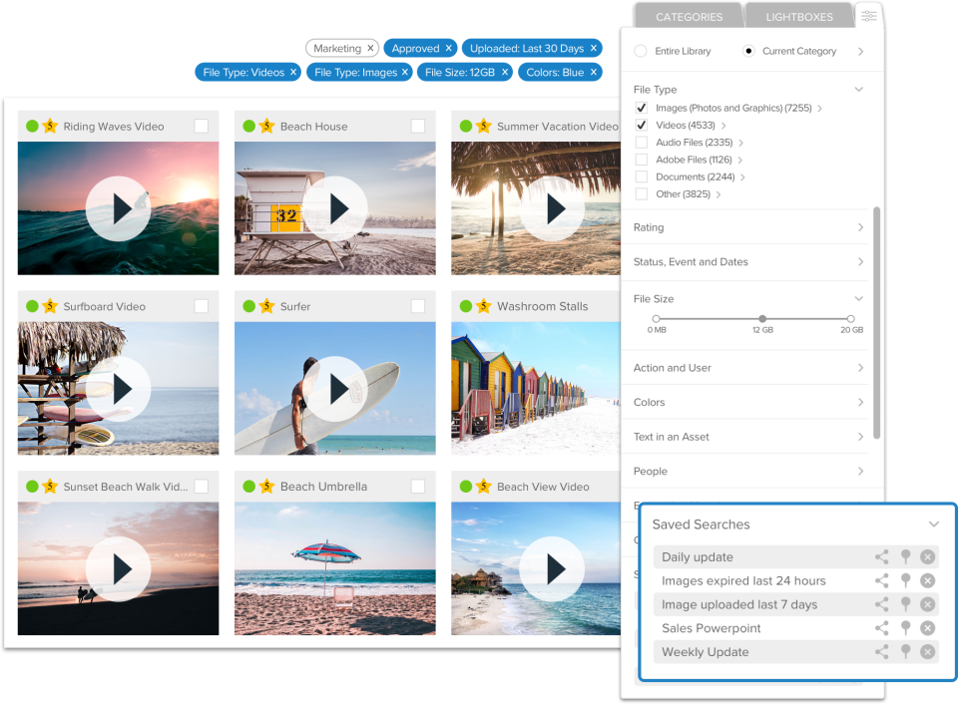Share the Image uploaded last 7 days search
The image size is (958, 704).
point(881,604)
